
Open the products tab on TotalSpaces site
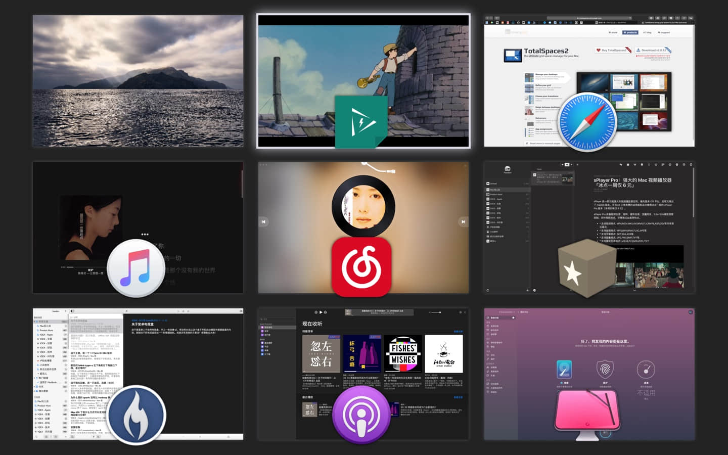[x=630, y=32]
